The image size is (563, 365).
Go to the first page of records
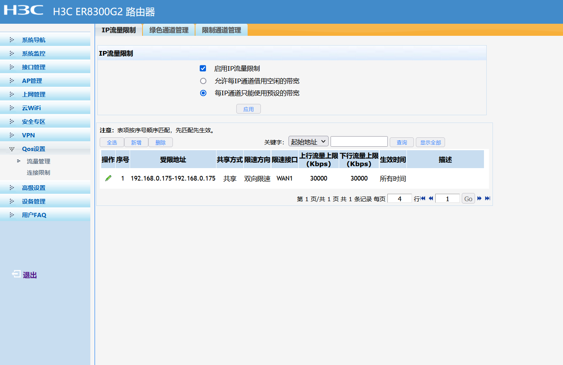[423, 198]
